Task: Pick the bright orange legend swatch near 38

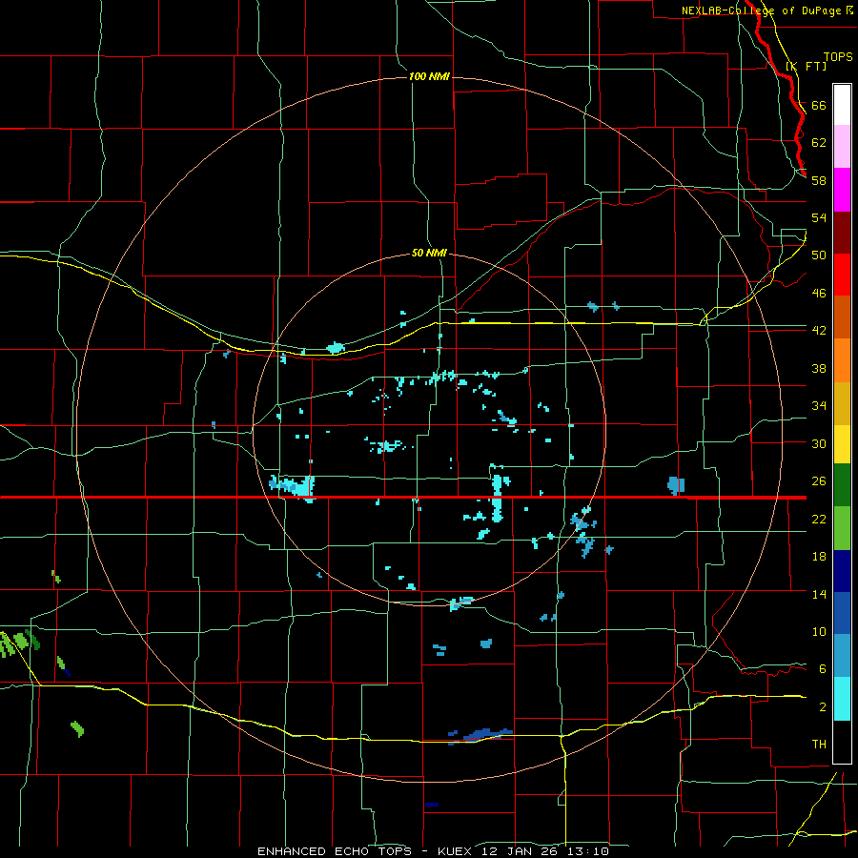Action: click(842, 360)
